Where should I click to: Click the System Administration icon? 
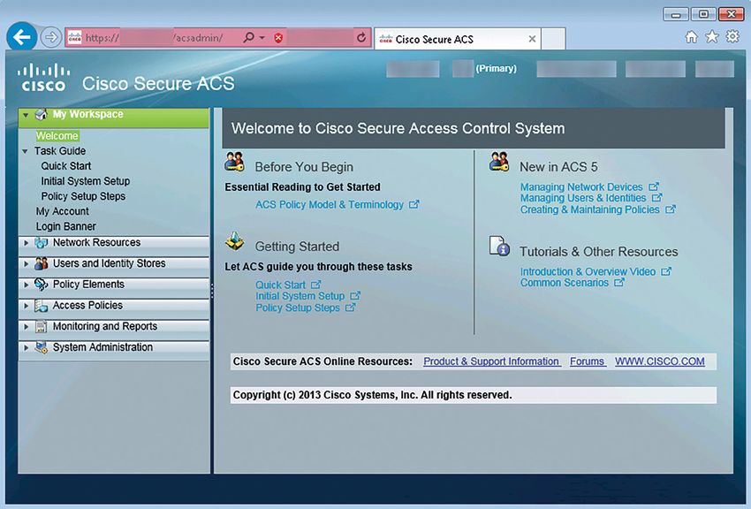[42, 347]
